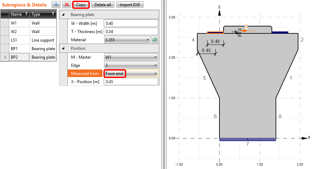
Task: Click the X - Position input field
Action: [x=131, y=82]
